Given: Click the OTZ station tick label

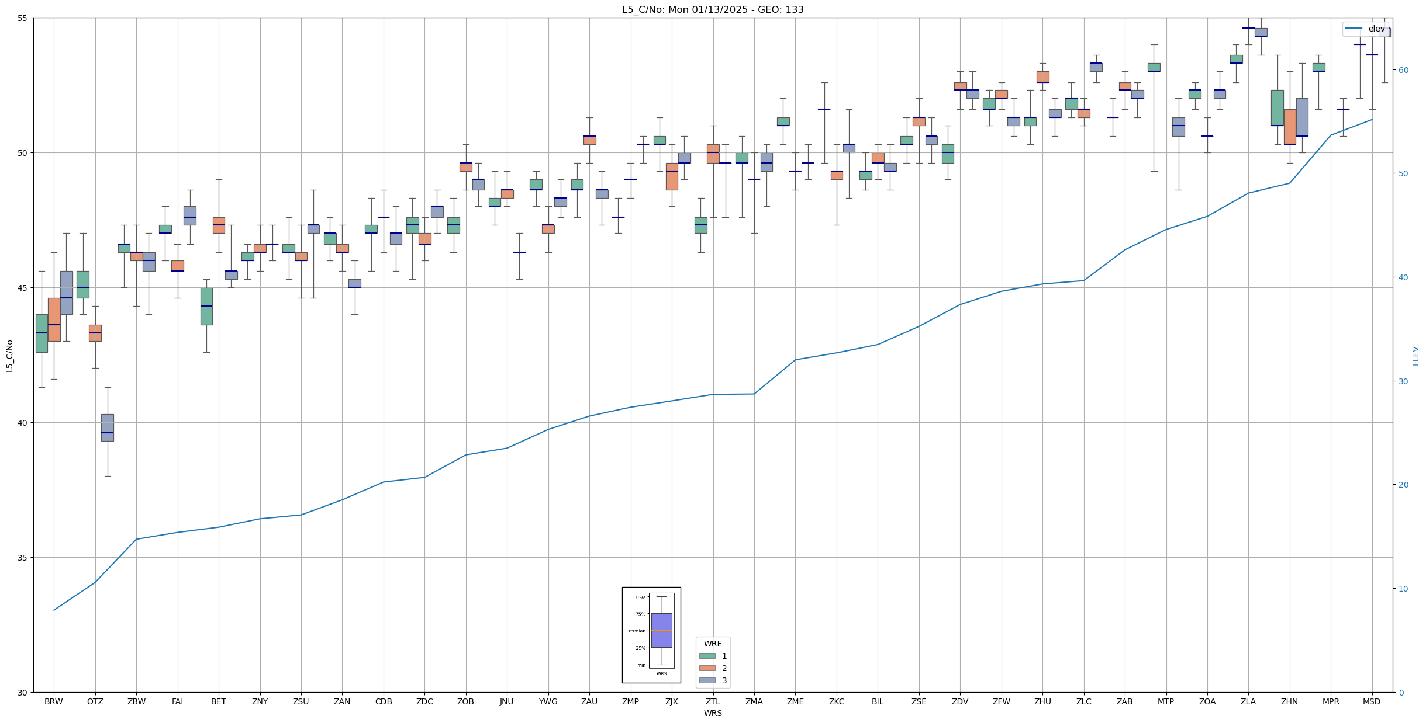Looking at the screenshot, I should (95, 701).
